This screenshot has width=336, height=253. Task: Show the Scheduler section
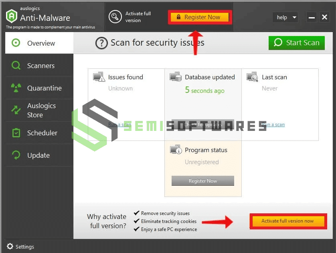[39, 133]
